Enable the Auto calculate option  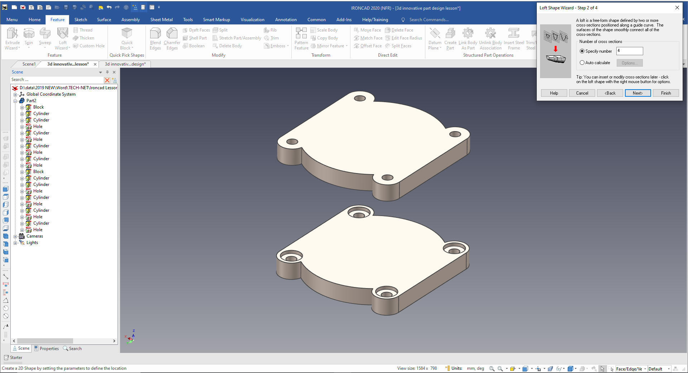click(x=582, y=63)
